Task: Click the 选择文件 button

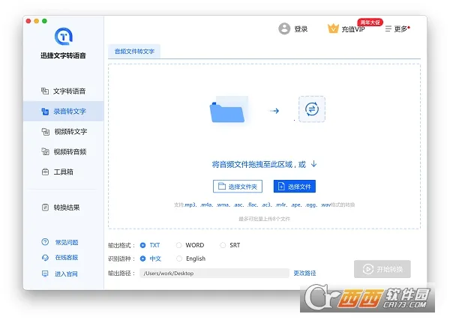Action: pyautogui.click(x=294, y=187)
